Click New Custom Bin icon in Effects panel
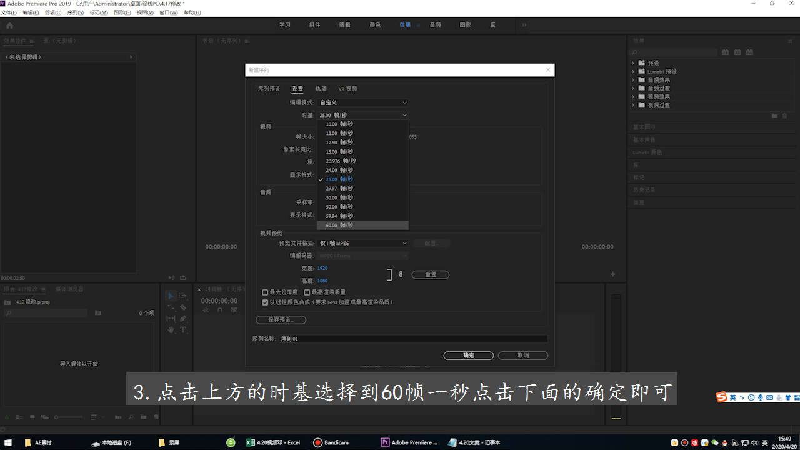Image resolution: width=800 pixels, height=450 pixels. tap(775, 116)
